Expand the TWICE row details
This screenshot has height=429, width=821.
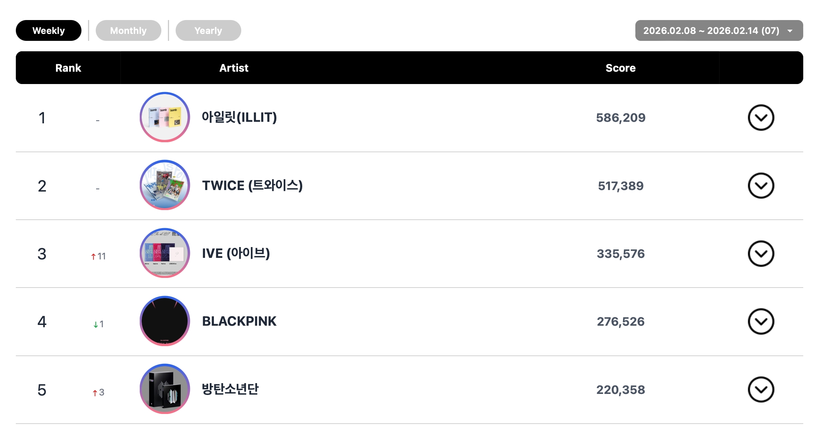761,186
